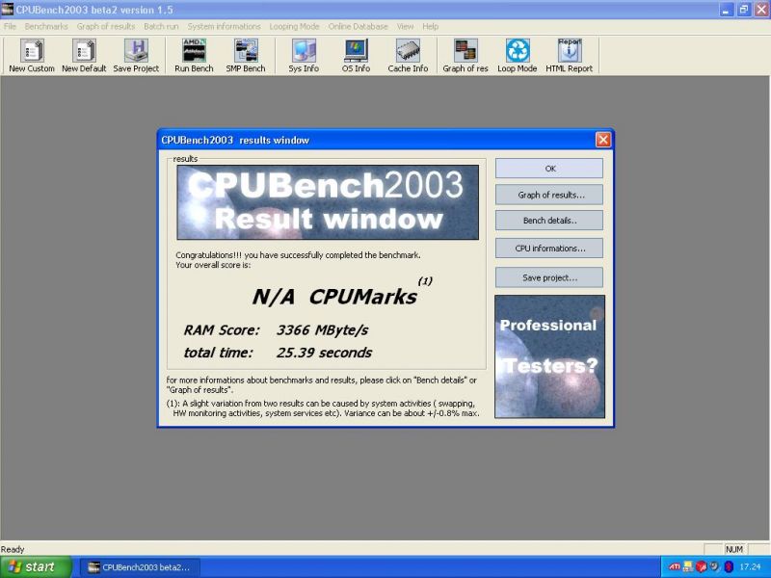Image resolution: width=771 pixels, height=578 pixels.
Task: Select CPUBench2003 beta2 taskbar button
Action: pyautogui.click(x=140, y=567)
